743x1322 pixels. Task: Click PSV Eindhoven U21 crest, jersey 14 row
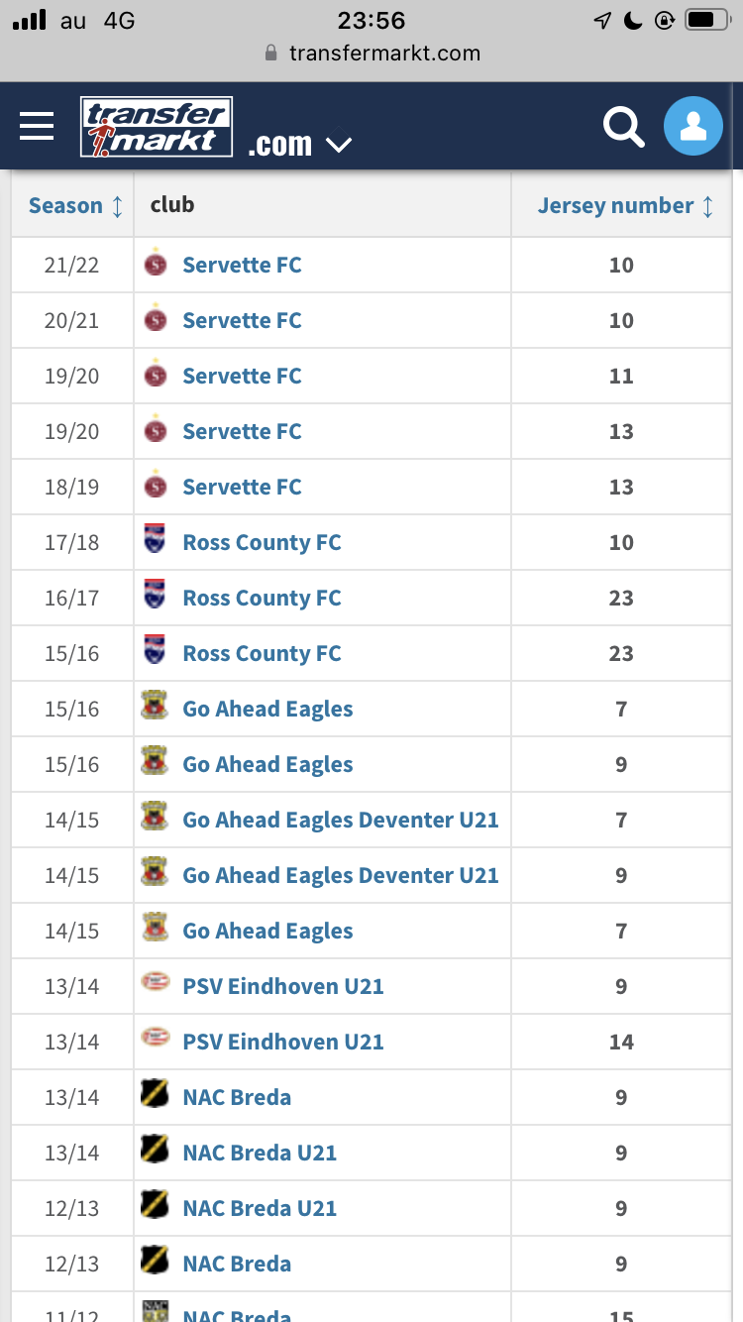(156, 1042)
